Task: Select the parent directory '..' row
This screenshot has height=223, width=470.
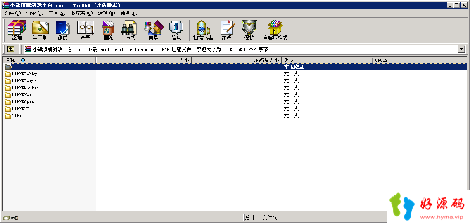Action: point(235,67)
